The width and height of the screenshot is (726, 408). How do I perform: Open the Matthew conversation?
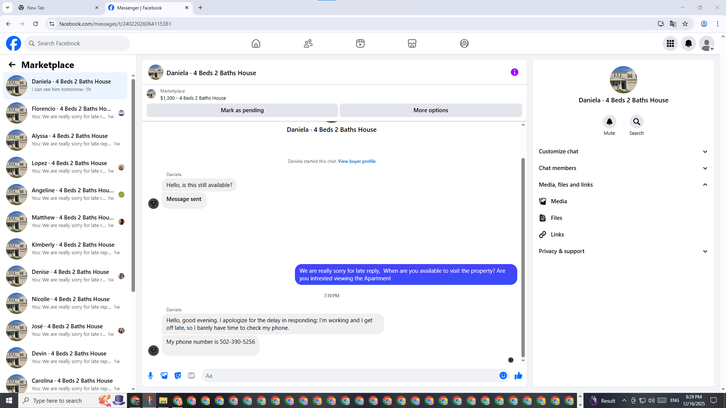click(65, 221)
